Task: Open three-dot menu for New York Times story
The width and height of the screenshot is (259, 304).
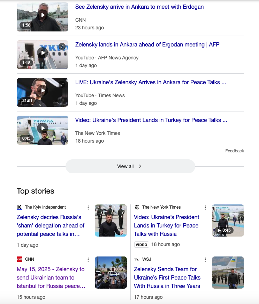Action: [x=205, y=208]
